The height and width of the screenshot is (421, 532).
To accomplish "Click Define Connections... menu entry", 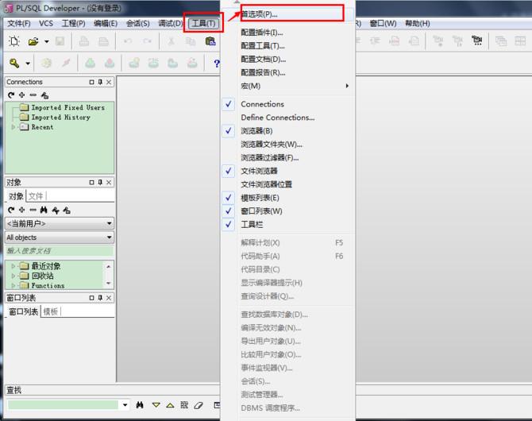I will tap(277, 118).
